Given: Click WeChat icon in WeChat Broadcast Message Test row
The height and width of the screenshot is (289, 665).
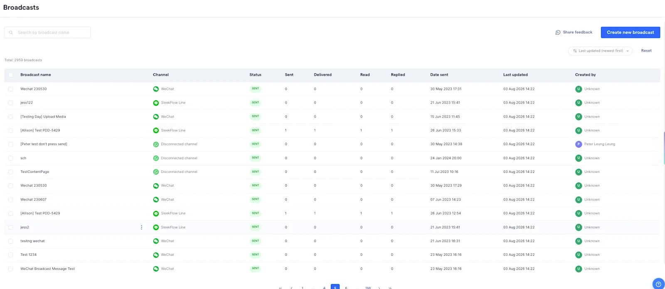Looking at the screenshot, I should [156, 269].
